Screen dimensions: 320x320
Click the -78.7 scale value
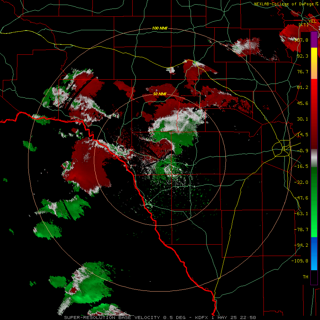pos(302,229)
